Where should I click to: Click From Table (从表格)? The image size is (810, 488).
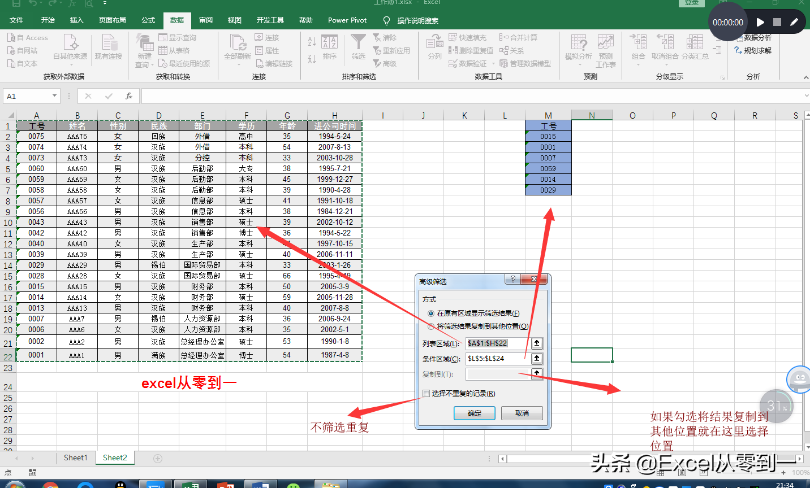[x=174, y=51]
